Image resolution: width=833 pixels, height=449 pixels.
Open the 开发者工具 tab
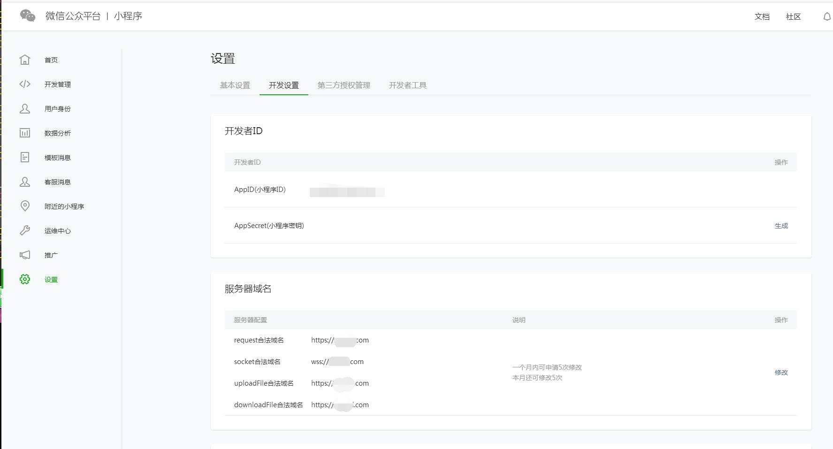click(x=407, y=85)
